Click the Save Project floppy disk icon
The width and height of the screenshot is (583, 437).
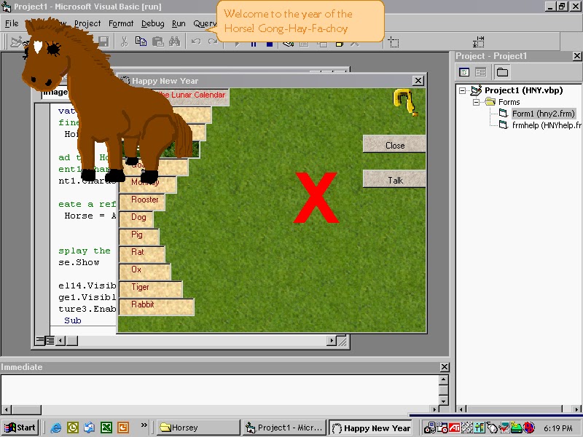point(103,42)
